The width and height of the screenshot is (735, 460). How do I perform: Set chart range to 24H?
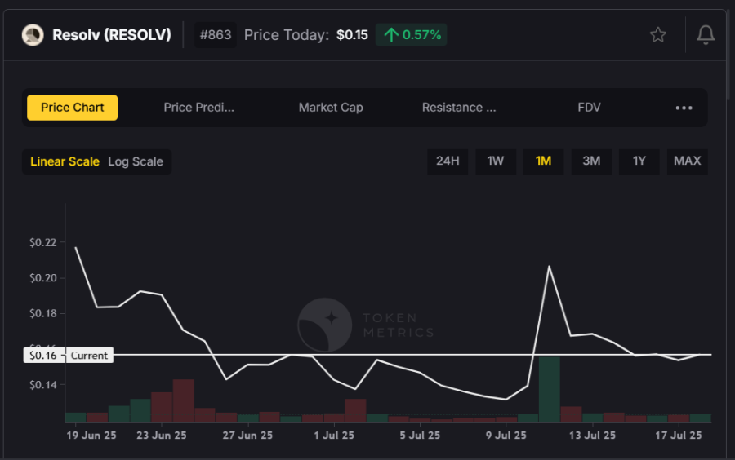448,161
